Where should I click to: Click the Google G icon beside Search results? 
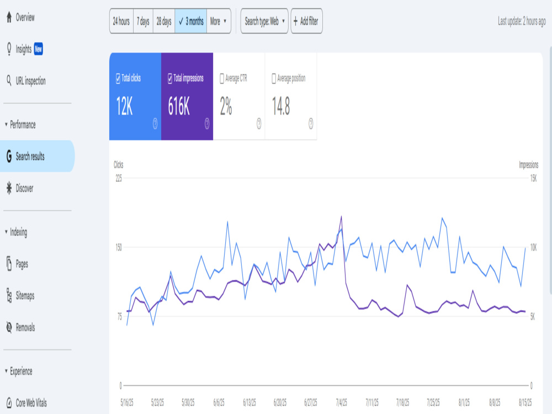9,156
